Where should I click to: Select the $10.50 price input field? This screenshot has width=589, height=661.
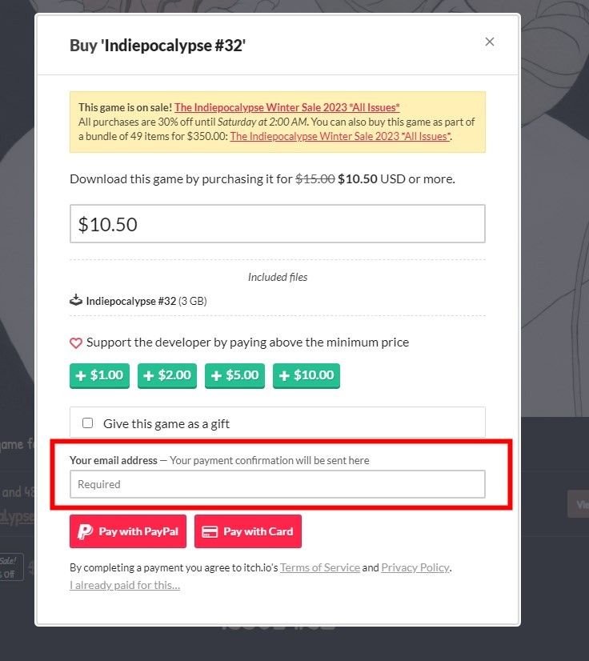click(x=278, y=224)
